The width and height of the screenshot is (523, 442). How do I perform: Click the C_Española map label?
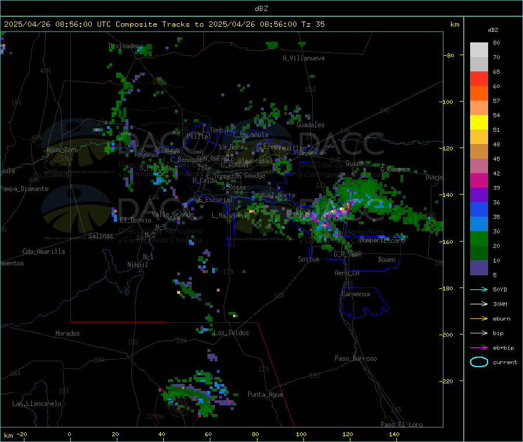pos(250,135)
